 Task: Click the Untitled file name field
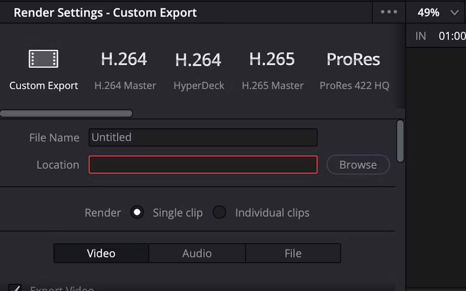[x=203, y=137]
